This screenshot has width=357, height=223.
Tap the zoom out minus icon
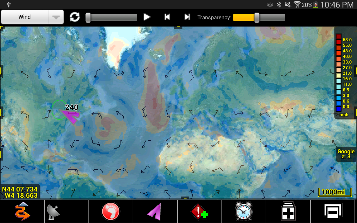click(332, 211)
